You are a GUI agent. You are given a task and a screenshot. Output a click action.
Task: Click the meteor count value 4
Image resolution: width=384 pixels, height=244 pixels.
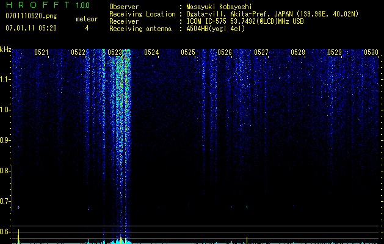(87, 28)
